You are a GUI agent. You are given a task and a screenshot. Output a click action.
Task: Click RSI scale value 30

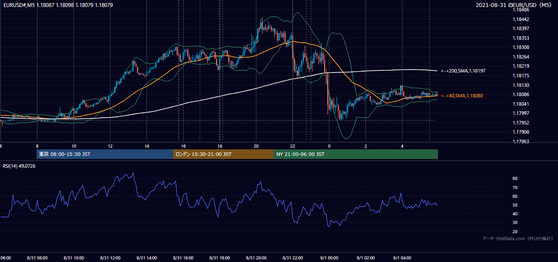[x=515, y=222]
